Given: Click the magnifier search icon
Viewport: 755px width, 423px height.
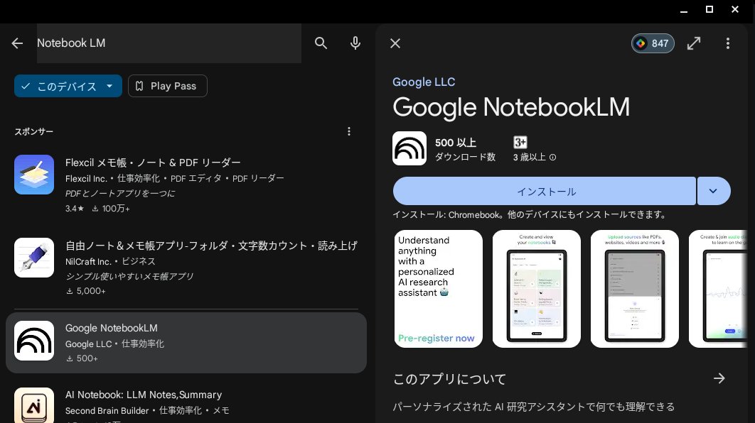Looking at the screenshot, I should (321, 43).
